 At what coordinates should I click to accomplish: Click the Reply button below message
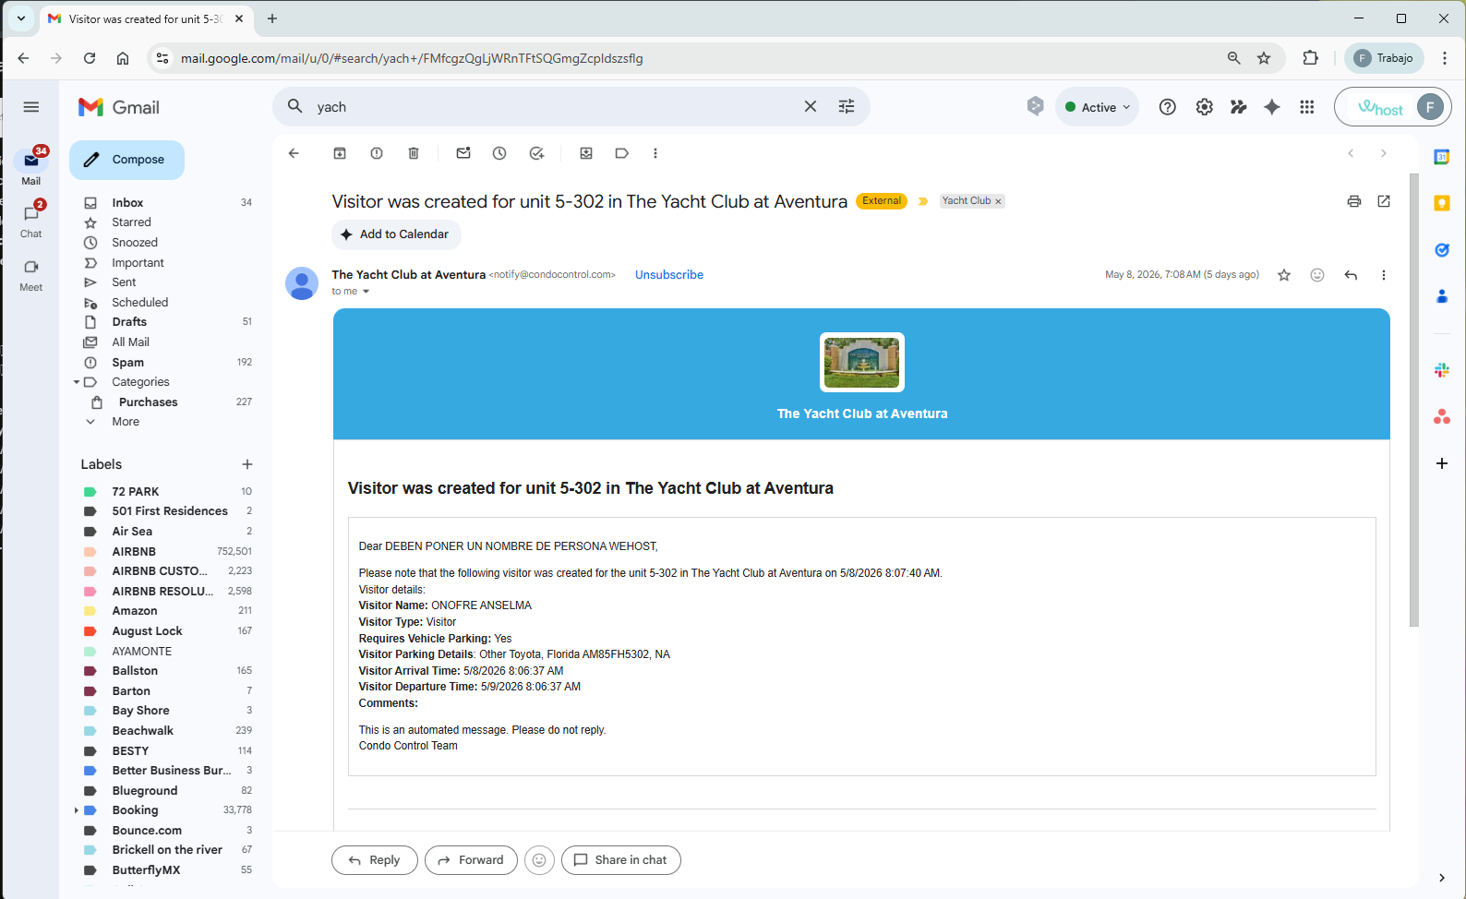pyautogui.click(x=374, y=860)
